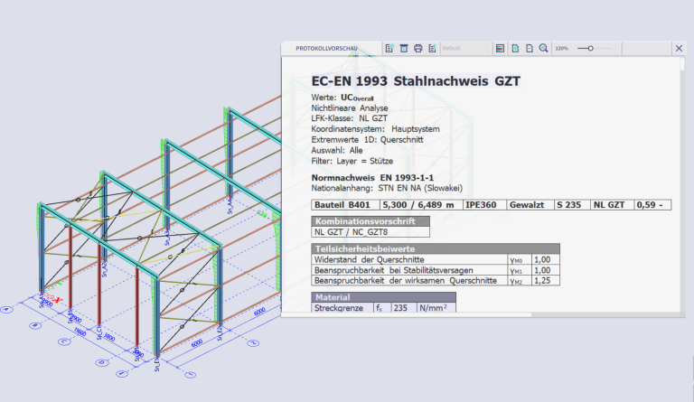Viewport: 694px width, 402px height.
Task: Open the Default template dropdown
Action: click(x=464, y=48)
